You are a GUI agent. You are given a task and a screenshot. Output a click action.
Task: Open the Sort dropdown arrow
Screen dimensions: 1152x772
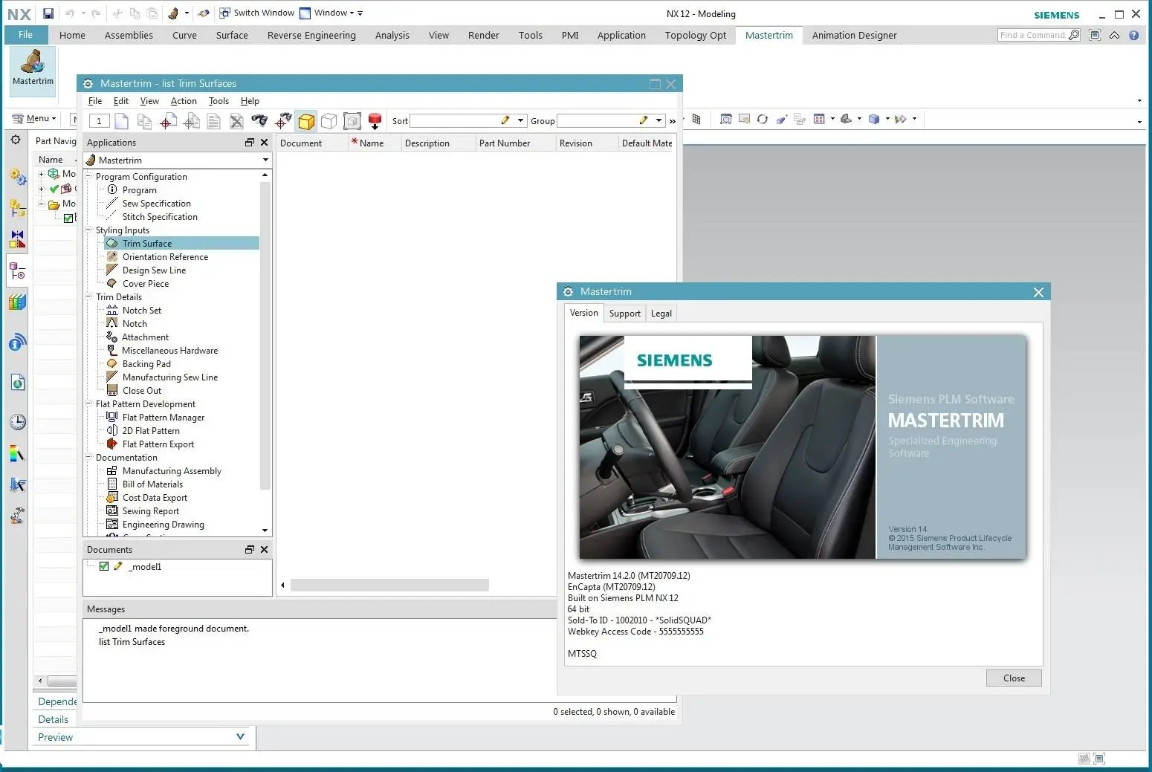pyautogui.click(x=520, y=120)
